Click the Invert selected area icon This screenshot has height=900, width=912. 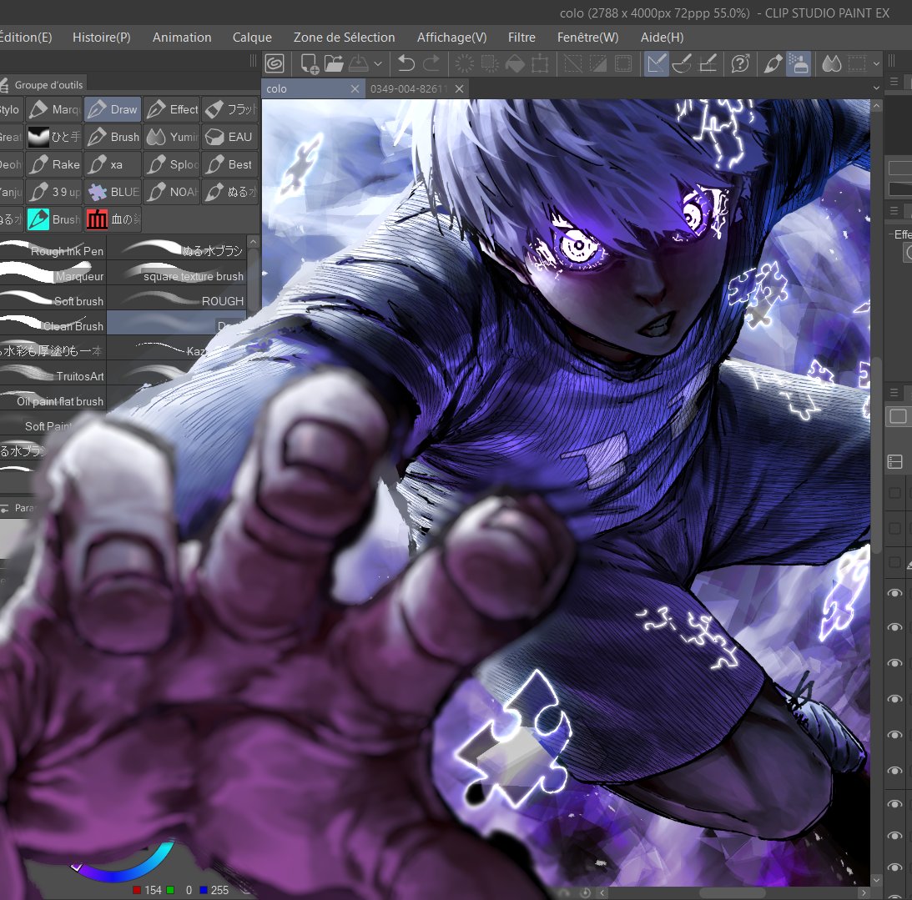coord(598,63)
